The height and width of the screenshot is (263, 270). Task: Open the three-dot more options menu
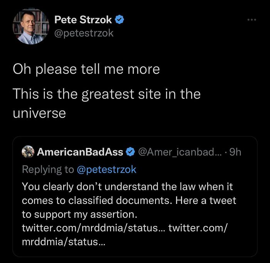click(252, 19)
